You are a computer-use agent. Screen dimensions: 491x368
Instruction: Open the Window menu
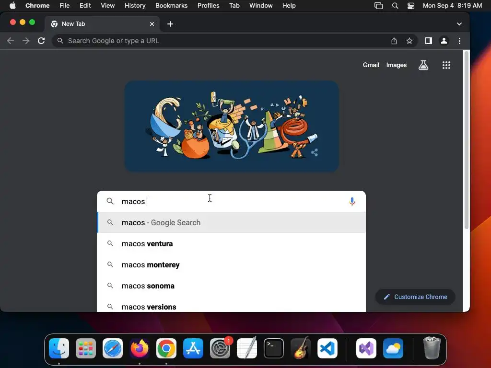(x=261, y=6)
